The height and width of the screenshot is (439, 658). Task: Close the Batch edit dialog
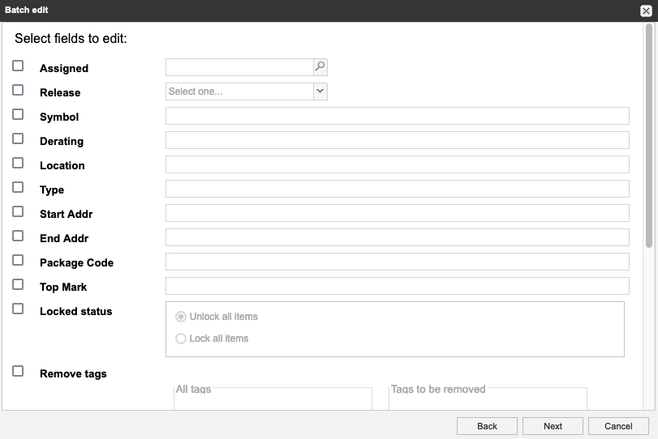coord(646,11)
